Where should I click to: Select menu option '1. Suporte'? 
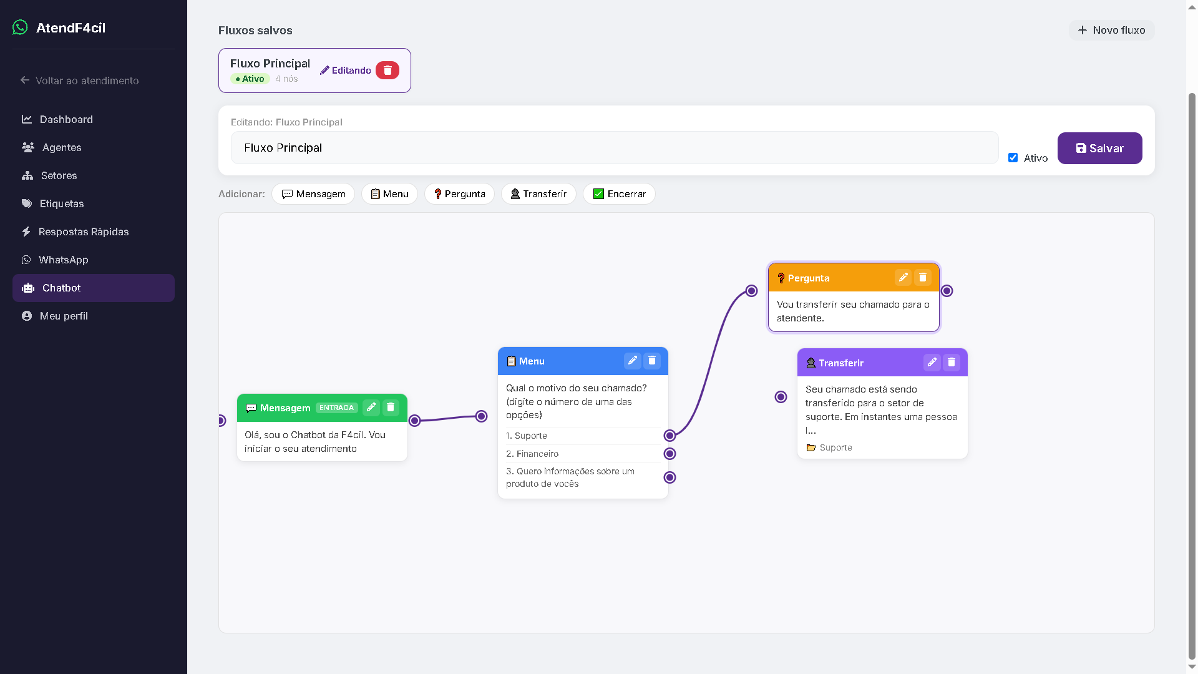[x=583, y=436]
